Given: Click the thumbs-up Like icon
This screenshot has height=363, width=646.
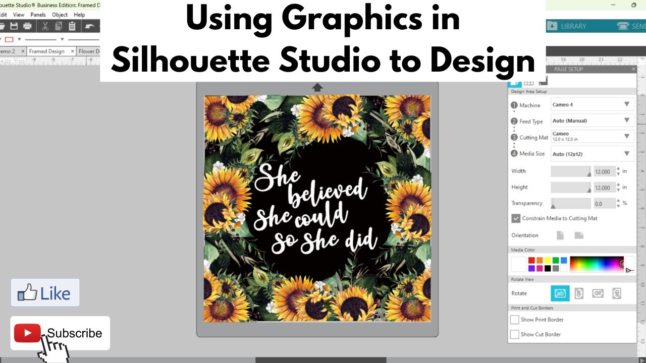Looking at the screenshot, I should (x=27, y=293).
